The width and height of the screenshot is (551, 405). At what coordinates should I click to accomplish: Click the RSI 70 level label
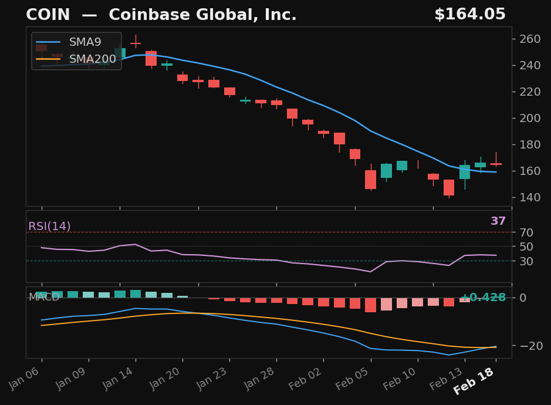(x=526, y=232)
